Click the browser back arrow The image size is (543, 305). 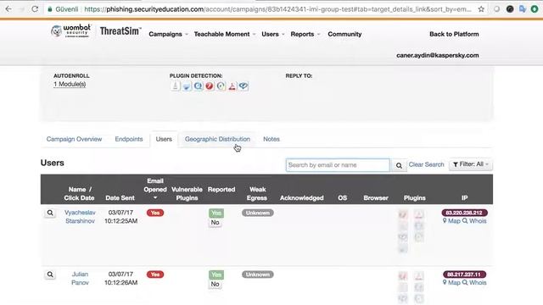[8, 9]
